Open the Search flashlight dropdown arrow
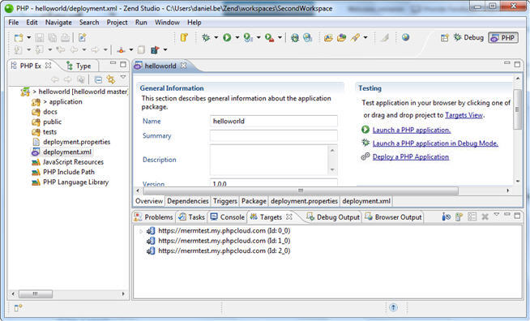Screen dimensions: 530x321 point(365,37)
